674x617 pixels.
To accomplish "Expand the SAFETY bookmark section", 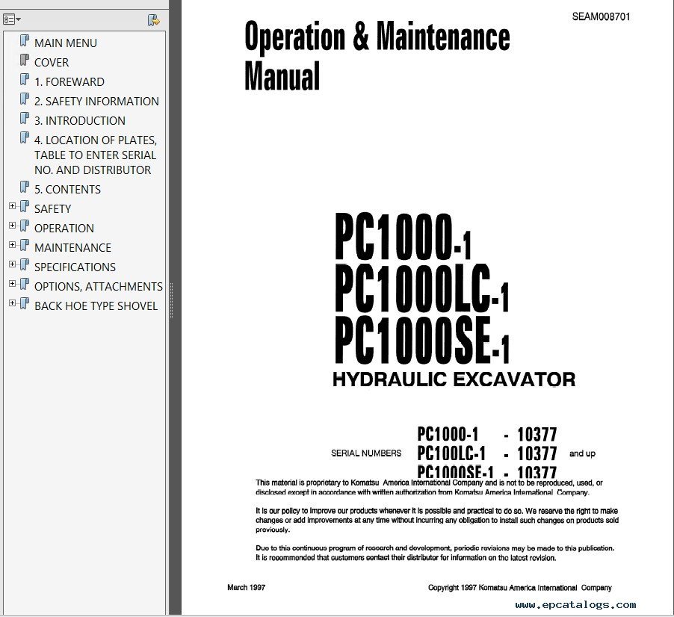I will pos(12,206).
